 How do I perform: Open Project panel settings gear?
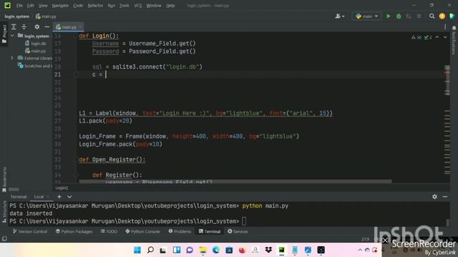36,27
